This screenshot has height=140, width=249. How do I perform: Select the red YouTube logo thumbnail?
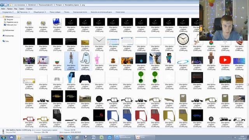click(225, 60)
